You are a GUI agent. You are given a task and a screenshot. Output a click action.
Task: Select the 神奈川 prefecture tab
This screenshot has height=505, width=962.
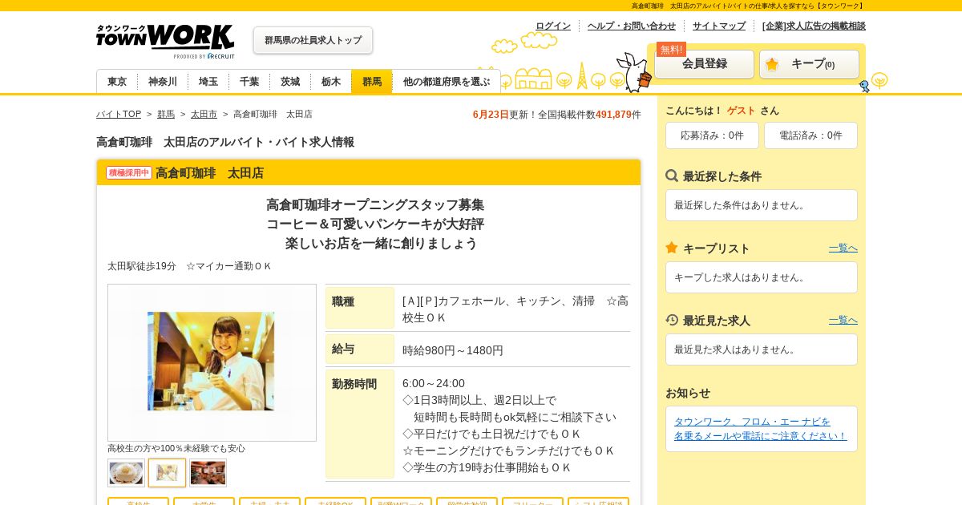click(x=163, y=82)
